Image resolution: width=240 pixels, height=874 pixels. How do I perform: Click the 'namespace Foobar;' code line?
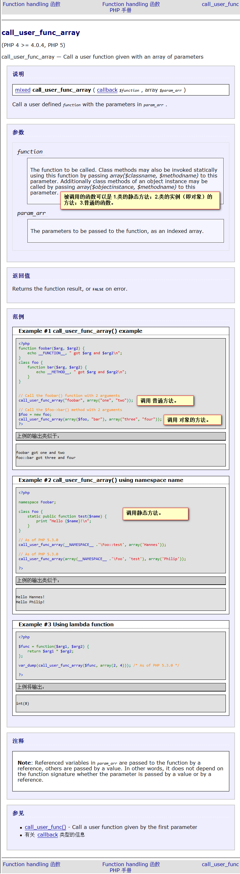tap(37, 502)
